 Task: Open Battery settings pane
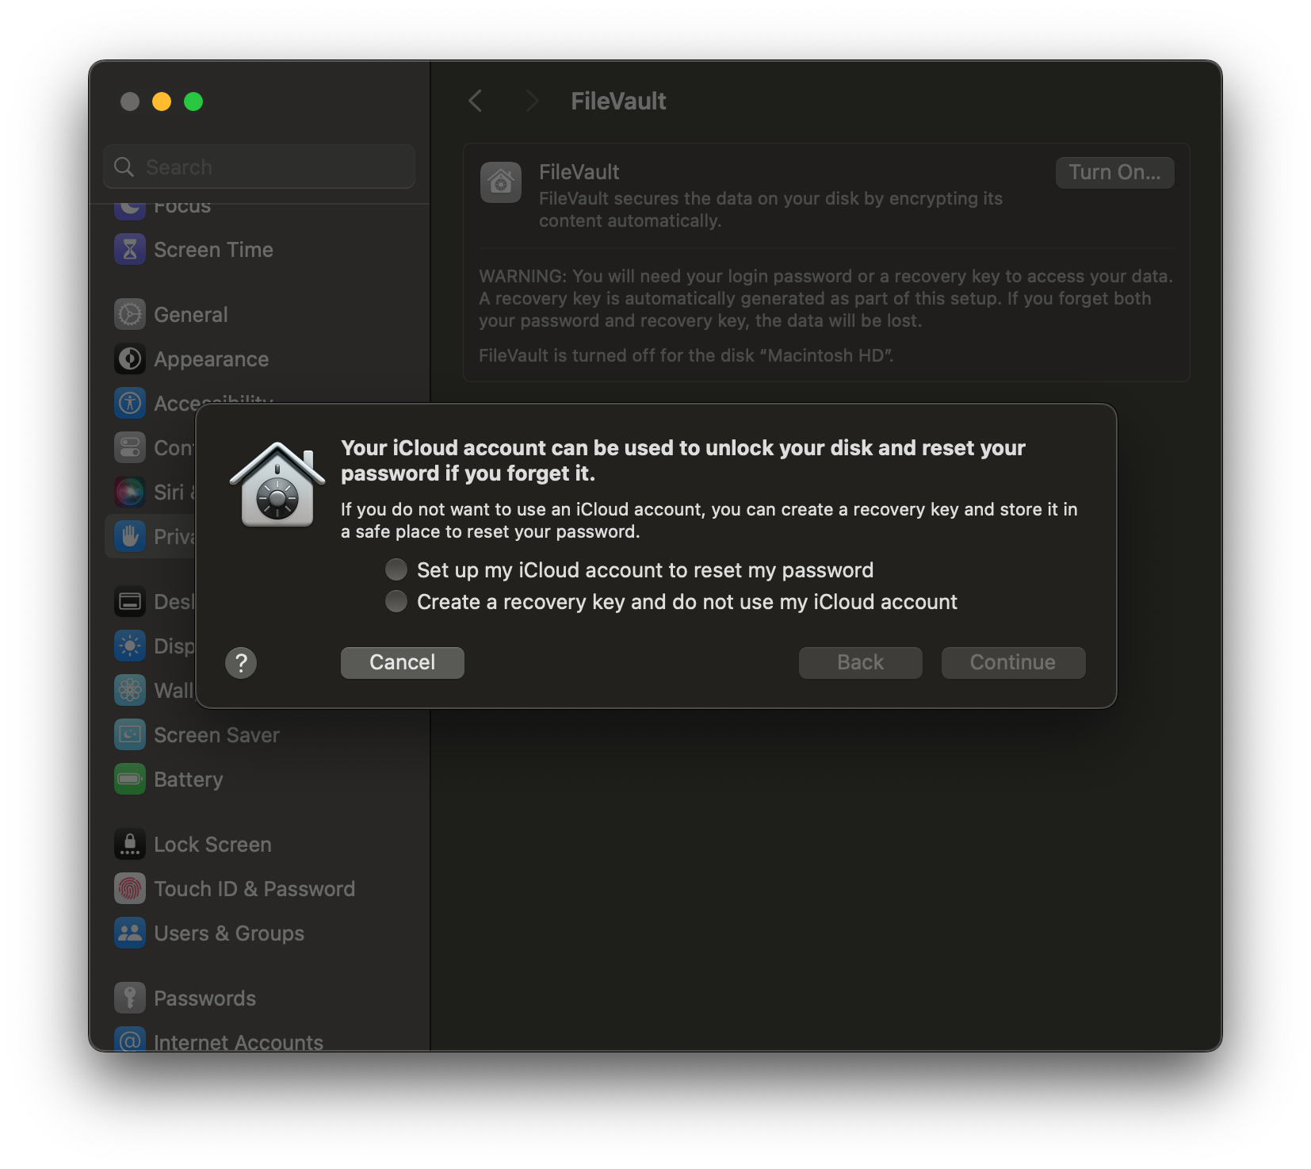pos(259,780)
